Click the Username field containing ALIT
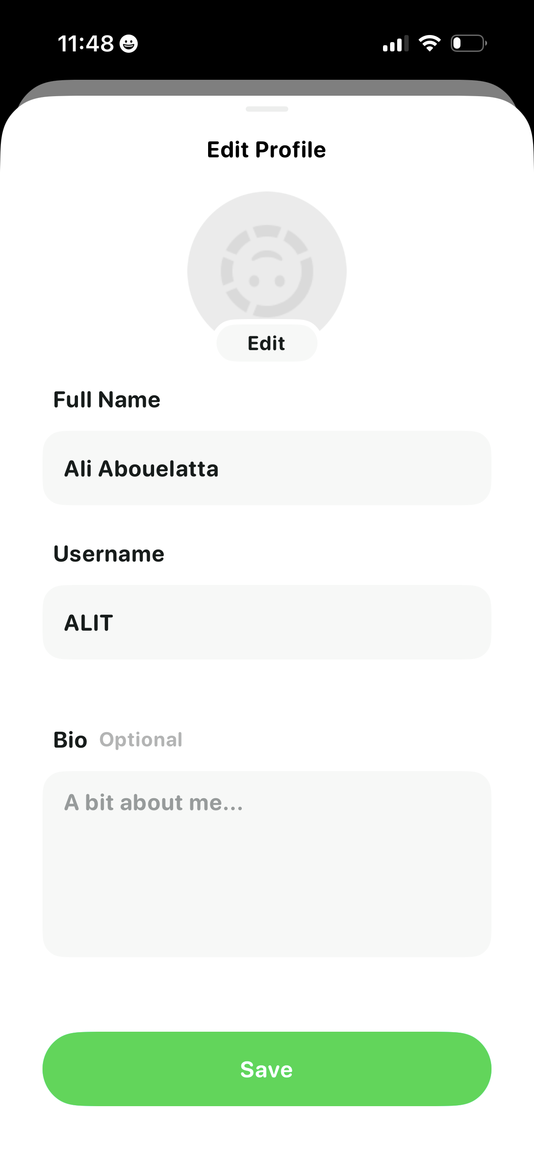 click(x=267, y=623)
